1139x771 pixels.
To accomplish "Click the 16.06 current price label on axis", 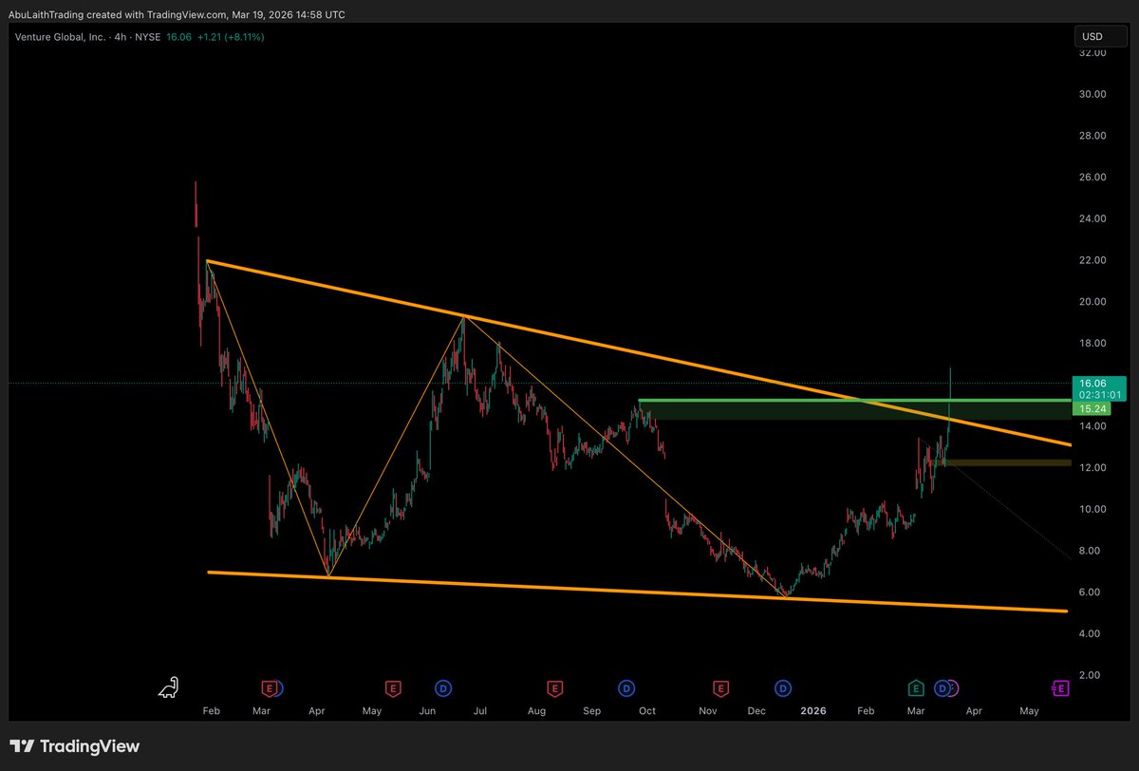I will click(x=1094, y=383).
